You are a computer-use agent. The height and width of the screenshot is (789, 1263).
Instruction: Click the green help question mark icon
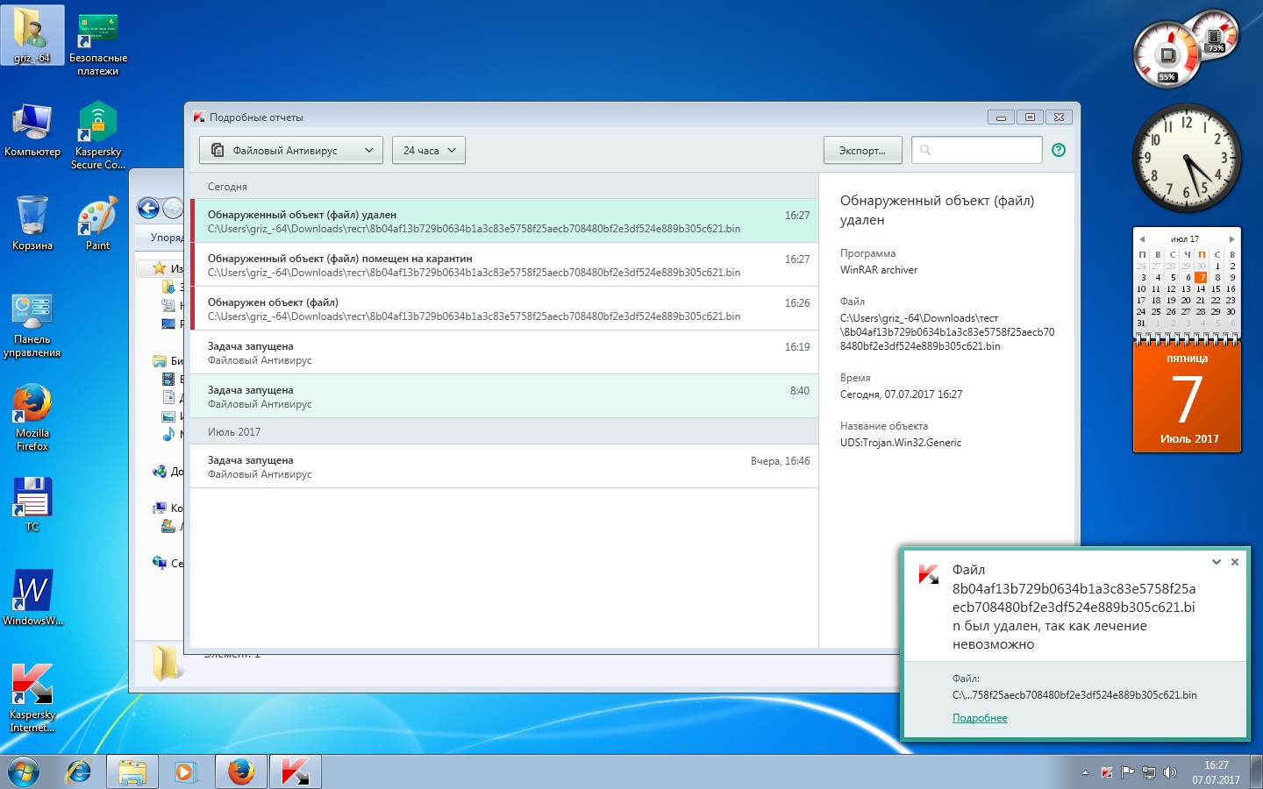coord(1059,150)
